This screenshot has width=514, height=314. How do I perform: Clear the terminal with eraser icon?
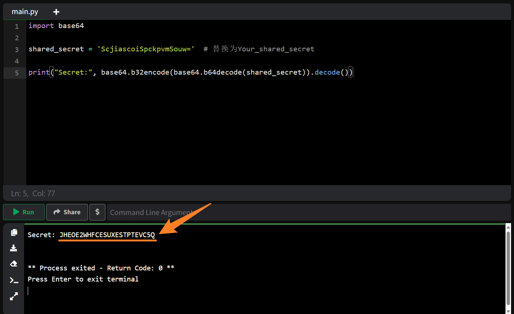click(14, 264)
